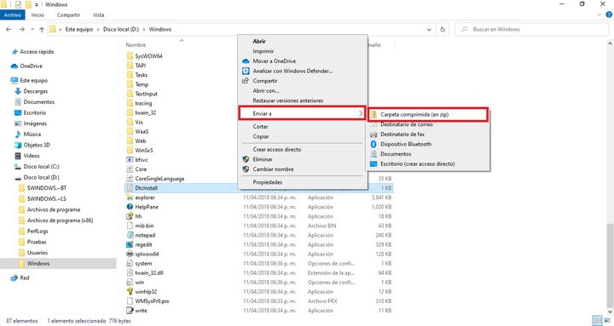Click the Destinatario de fax icon
The image size is (614, 326).
(374, 134)
